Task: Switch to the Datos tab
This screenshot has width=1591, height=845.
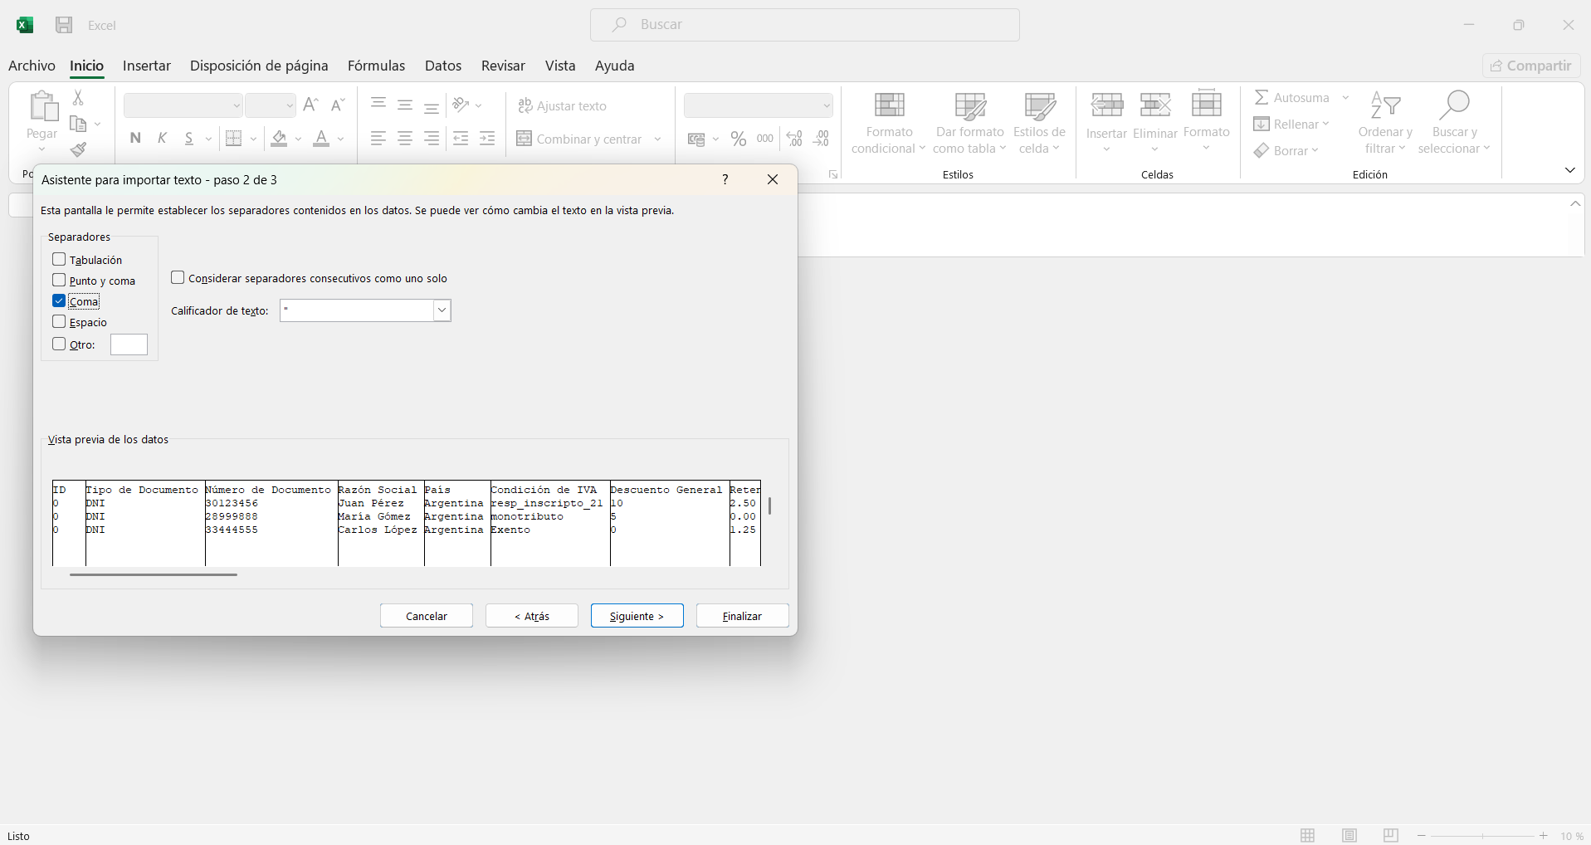Action: (442, 66)
